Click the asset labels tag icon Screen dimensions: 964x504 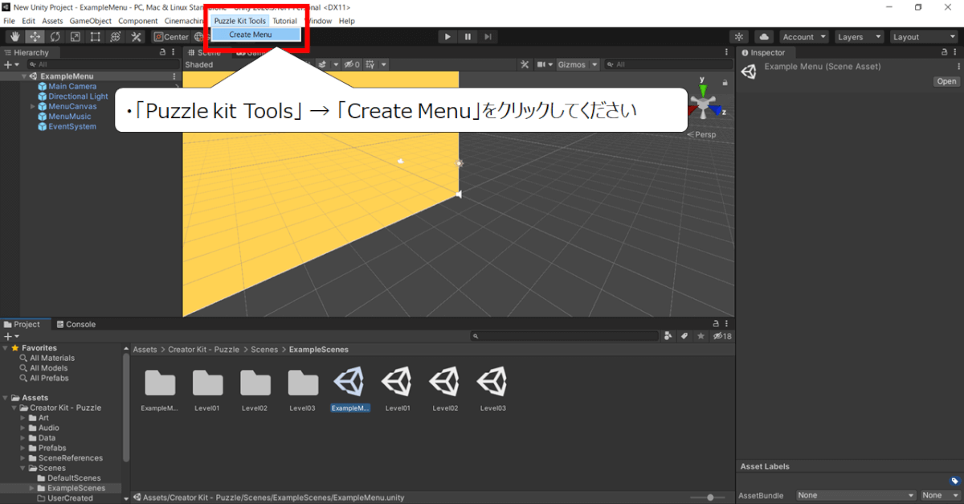pyautogui.click(x=954, y=481)
